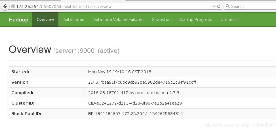Click the Hadoop brand link
The height and width of the screenshot is (130, 276).
pos(18,19)
